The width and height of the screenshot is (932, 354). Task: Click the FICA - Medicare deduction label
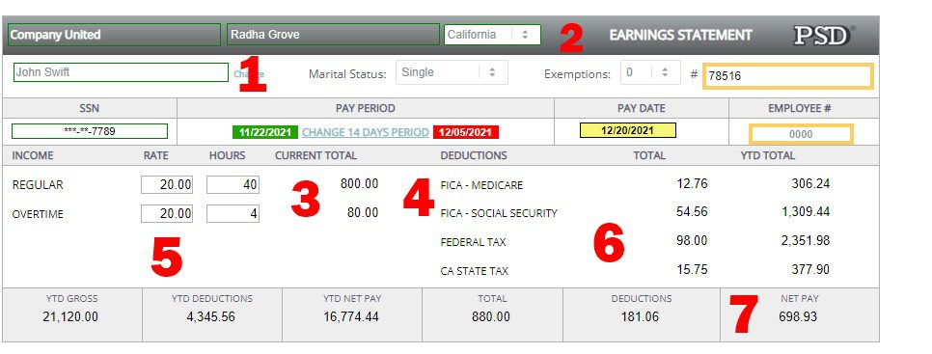(481, 185)
